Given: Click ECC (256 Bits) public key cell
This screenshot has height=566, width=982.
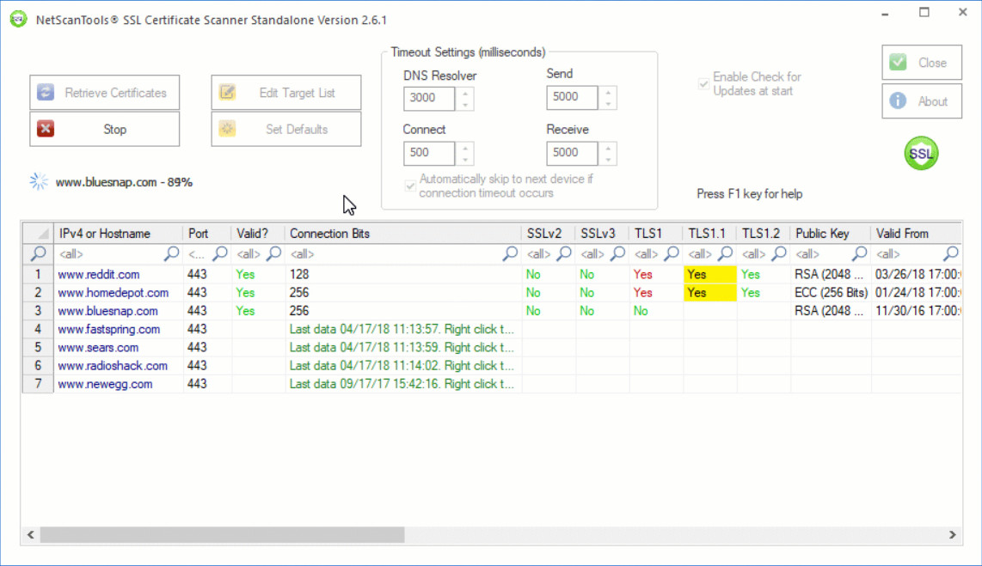Looking at the screenshot, I should [831, 293].
